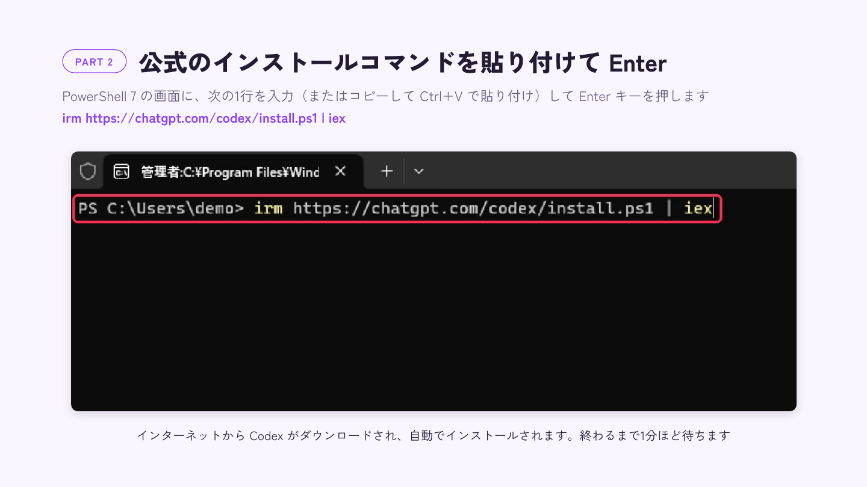Image resolution: width=867 pixels, height=487 pixels.
Task: Expand the terminal profile dropdown chevron
Action: pyautogui.click(x=419, y=171)
